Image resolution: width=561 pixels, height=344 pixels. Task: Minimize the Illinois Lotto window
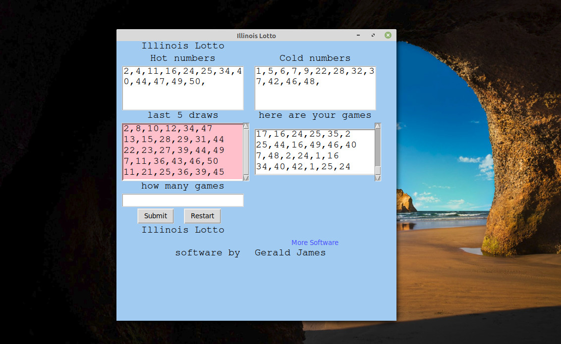[358, 35]
